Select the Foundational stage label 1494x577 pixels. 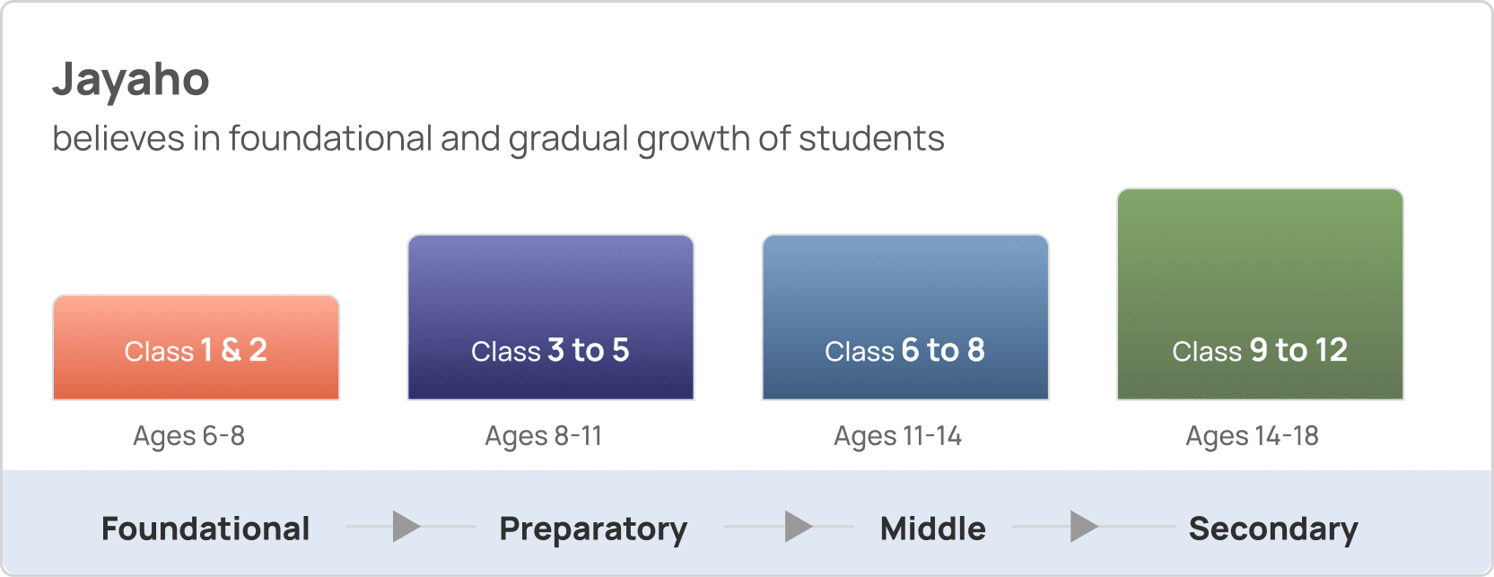point(205,529)
